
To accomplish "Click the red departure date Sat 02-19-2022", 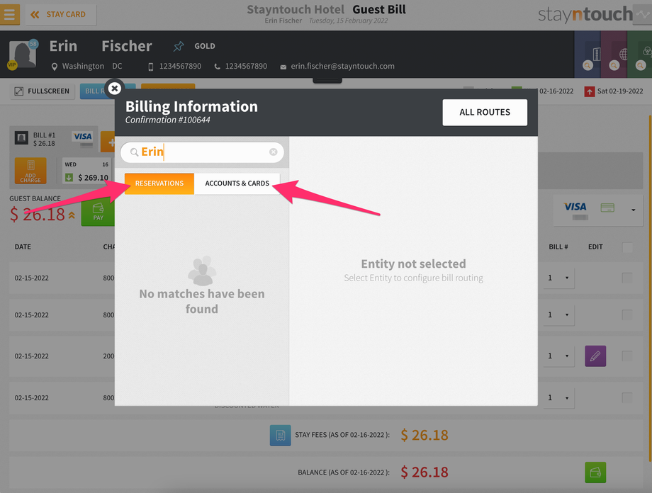I will [x=614, y=91].
